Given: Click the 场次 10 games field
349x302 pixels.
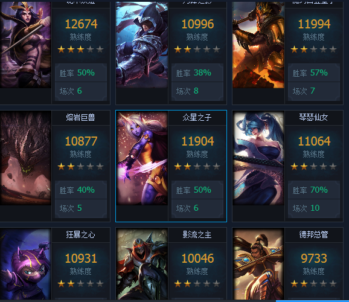Looking at the screenshot, I should 314,208.
